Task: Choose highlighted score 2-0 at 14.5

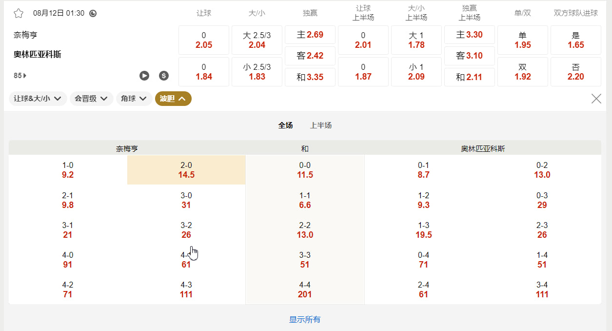Action: tap(186, 170)
